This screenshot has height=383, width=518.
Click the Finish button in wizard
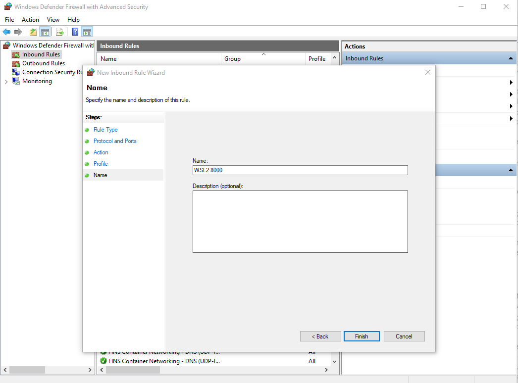coord(362,336)
